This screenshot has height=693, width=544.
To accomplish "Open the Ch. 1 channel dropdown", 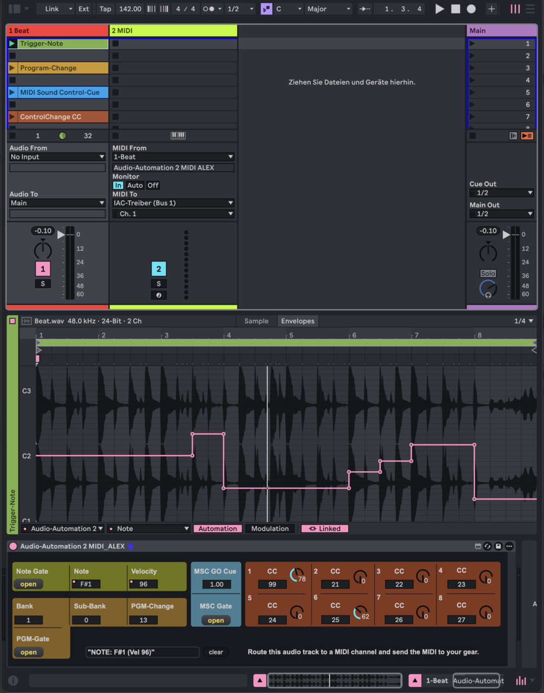I will 173,213.
